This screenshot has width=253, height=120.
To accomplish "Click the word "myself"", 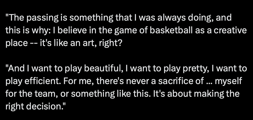I will click(x=228, y=81).
